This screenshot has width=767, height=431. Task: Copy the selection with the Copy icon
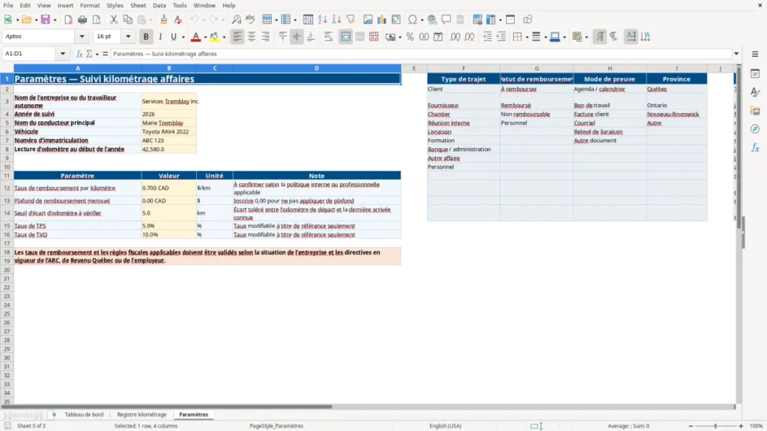click(x=127, y=19)
